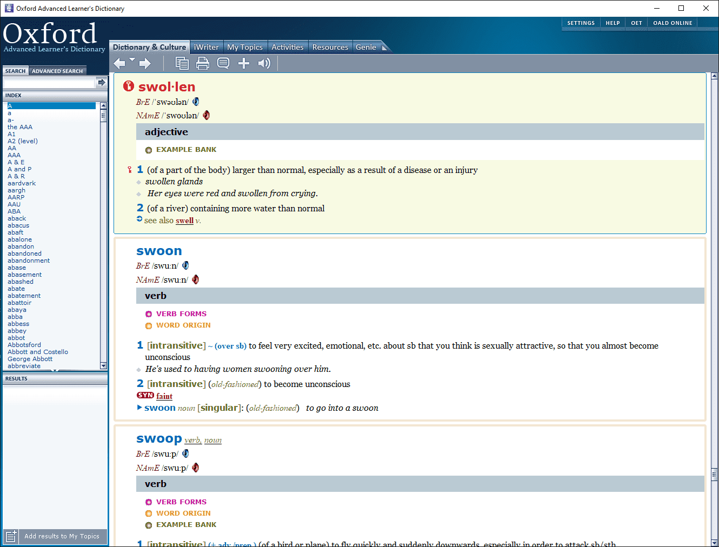Expand WORD ORIGIN under swoop

[183, 513]
